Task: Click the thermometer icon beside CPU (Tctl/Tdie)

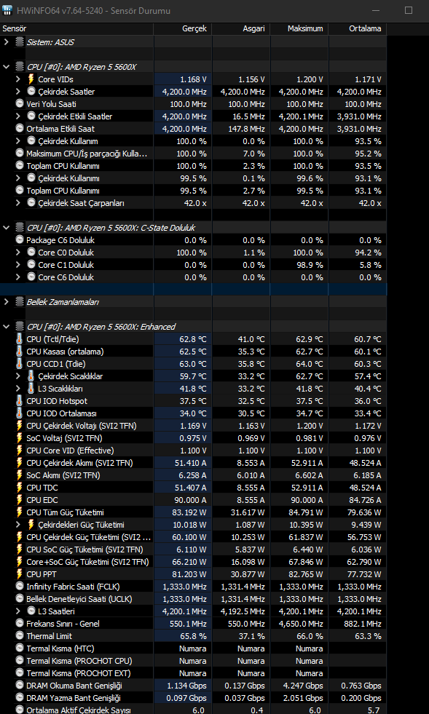Action: 19,338
